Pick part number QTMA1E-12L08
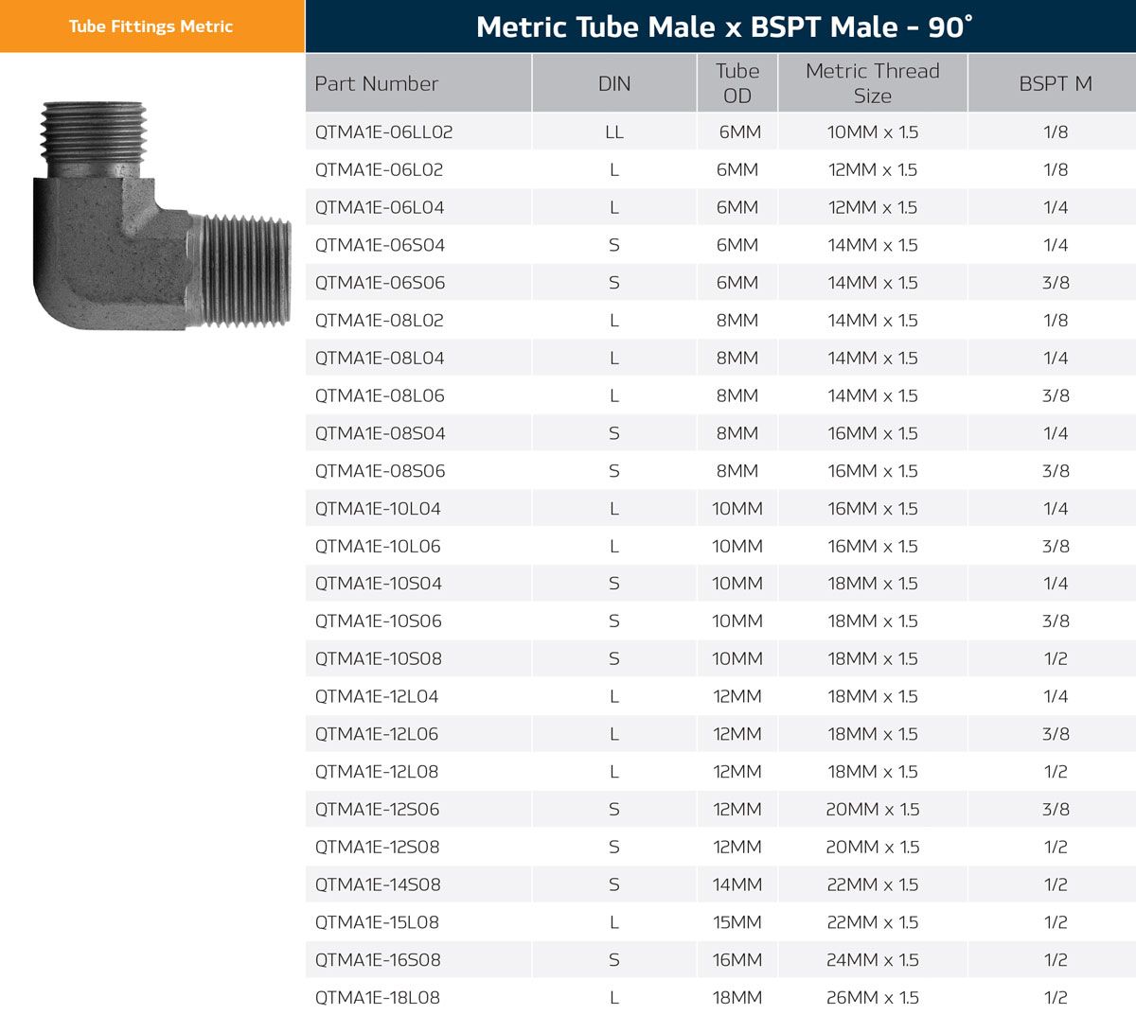Screen dimensions: 1136x1015 [377, 772]
